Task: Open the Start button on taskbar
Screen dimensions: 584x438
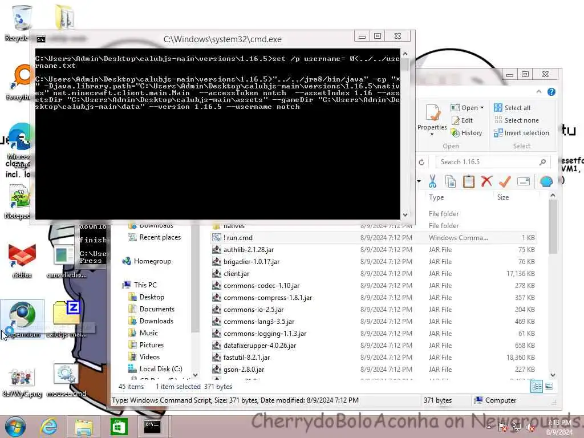Action: [15, 427]
